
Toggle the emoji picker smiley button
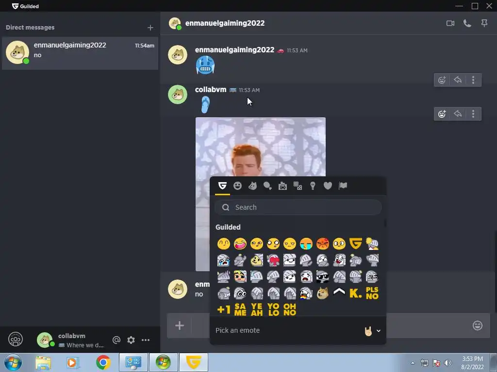click(478, 325)
